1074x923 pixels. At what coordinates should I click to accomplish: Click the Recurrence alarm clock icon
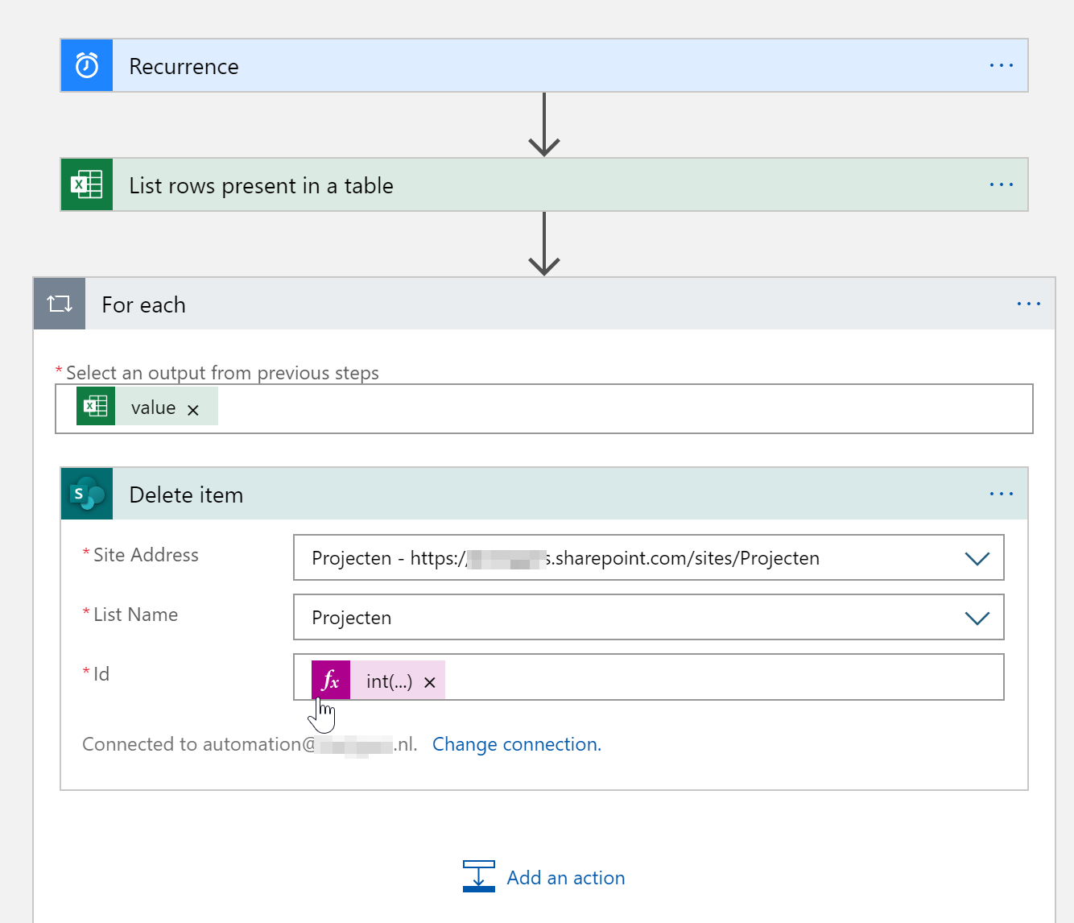[x=87, y=65]
